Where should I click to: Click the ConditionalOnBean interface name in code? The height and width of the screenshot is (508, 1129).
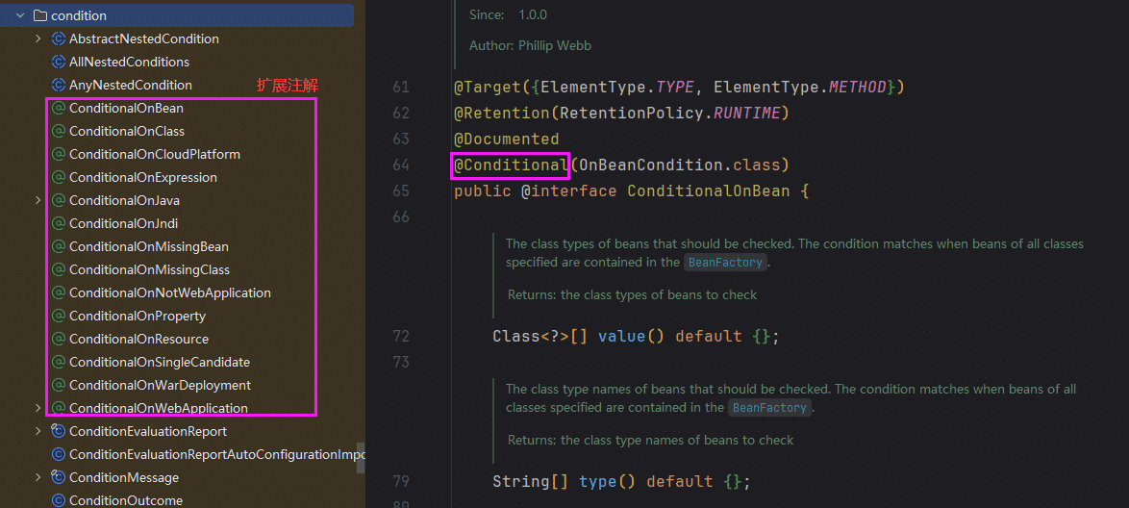709,190
